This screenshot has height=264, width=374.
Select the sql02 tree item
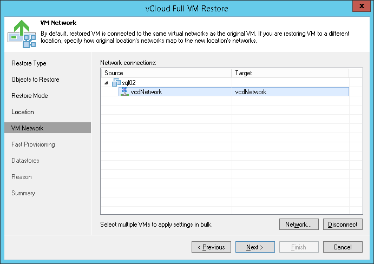128,82
